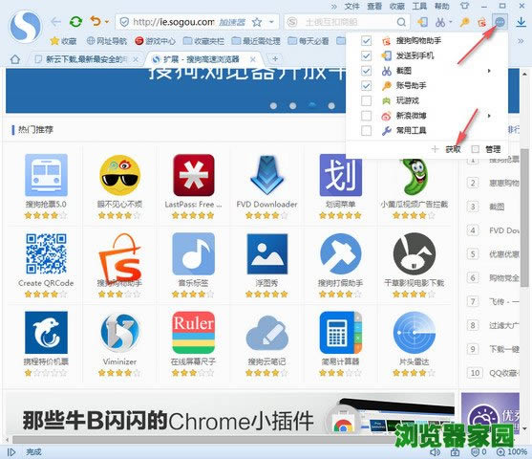Open the 游戏中心 bookmark link

155,41
